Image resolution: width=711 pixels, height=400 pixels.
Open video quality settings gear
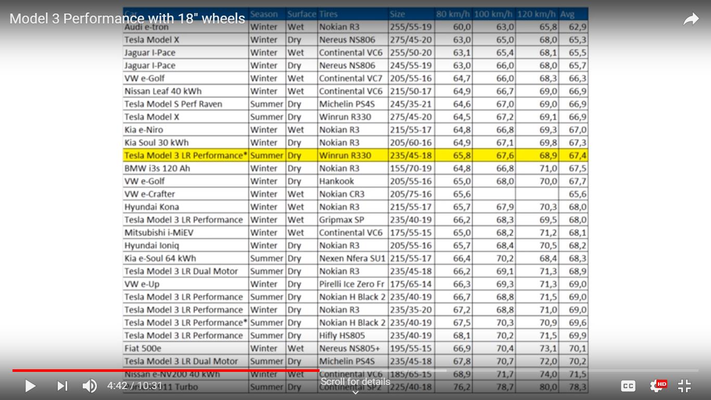(x=657, y=386)
